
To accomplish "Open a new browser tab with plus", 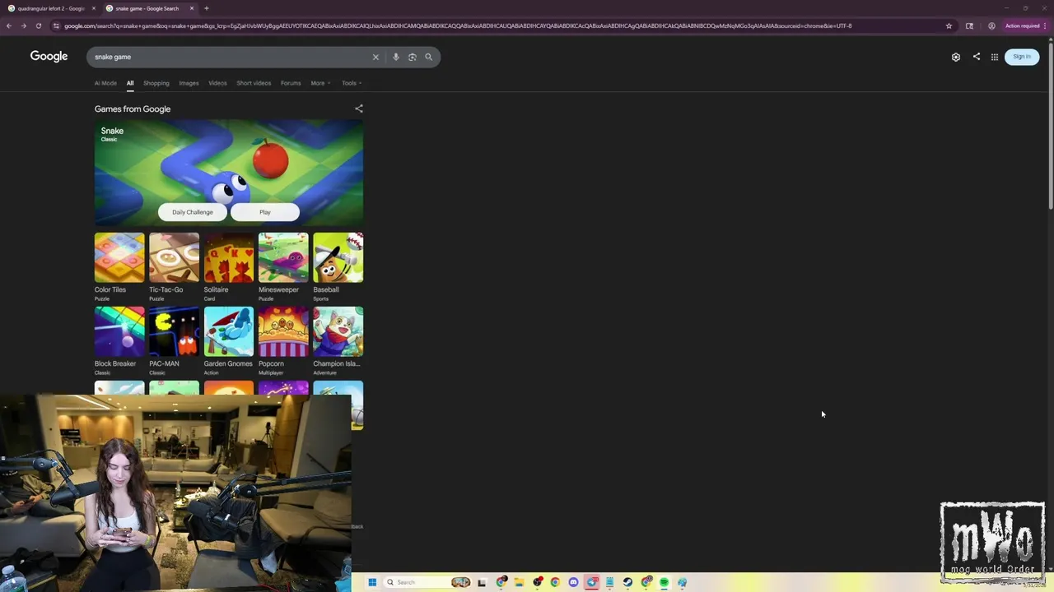I will tap(207, 8).
